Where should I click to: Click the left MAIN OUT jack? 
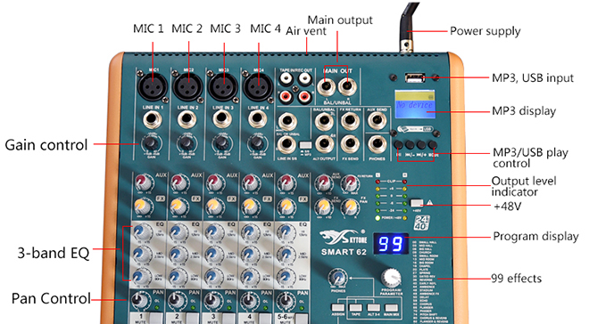pos(326,87)
